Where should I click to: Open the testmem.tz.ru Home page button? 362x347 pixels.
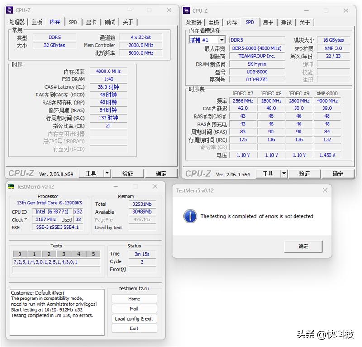pos(134,299)
